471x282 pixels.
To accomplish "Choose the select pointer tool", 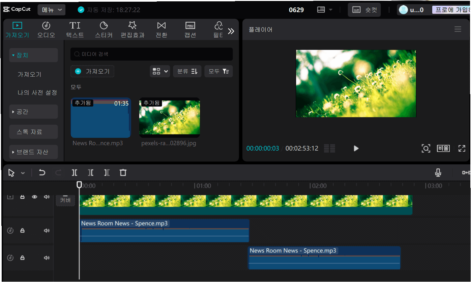I will [11, 173].
